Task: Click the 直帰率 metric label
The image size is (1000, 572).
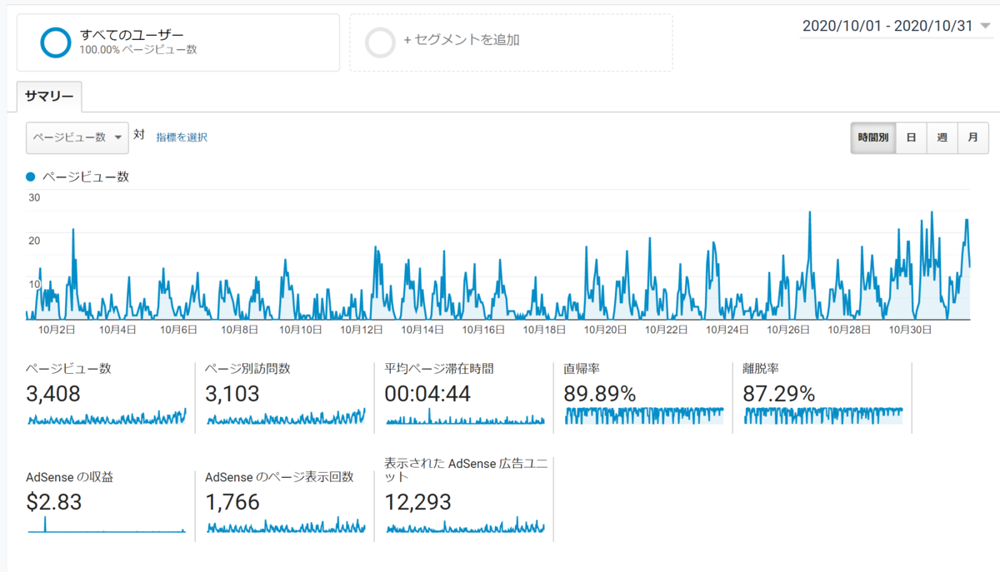Action: tap(582, 369)
